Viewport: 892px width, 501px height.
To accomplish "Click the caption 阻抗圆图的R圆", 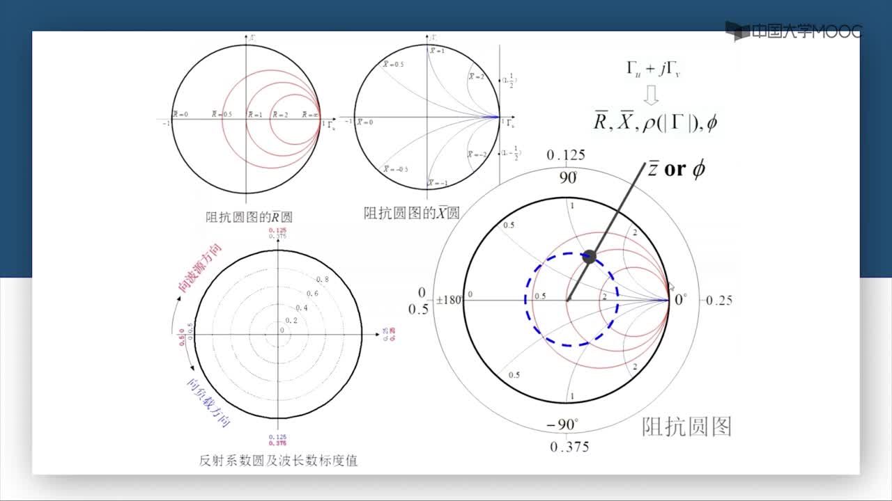I will (x=249, y=216).
